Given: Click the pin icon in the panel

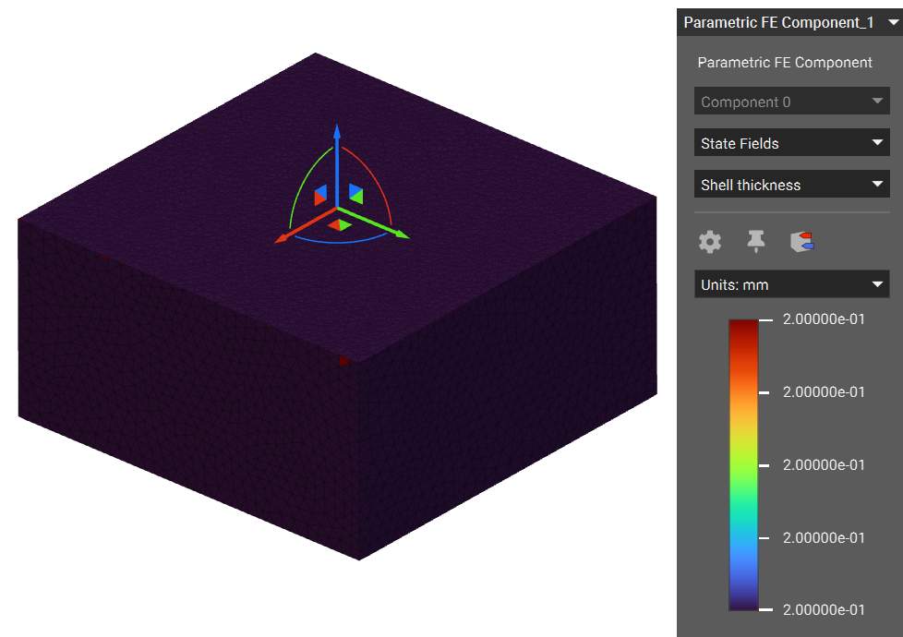Looking at the screenshot, I should (756, 242).
